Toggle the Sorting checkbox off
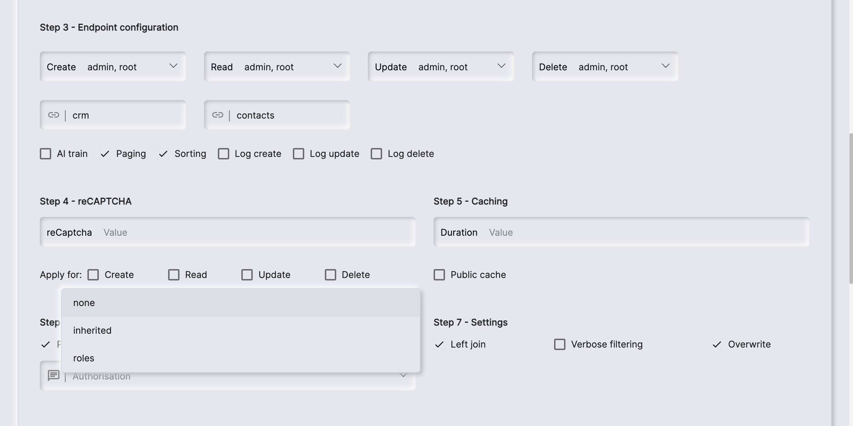Image resolution: width=853 pixels, height=426 pixels. 163,154
